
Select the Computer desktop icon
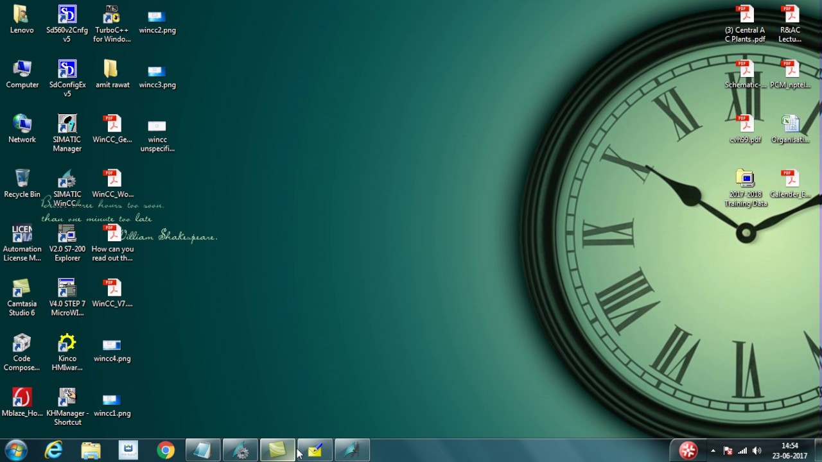(x=22, y=74)
